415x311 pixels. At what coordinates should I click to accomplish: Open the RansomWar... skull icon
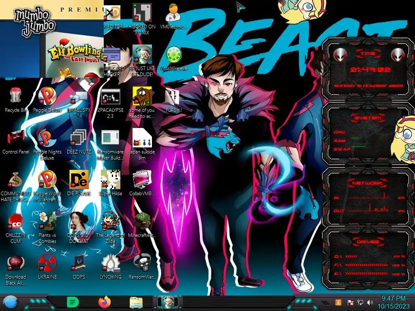(x=142, y=267)
